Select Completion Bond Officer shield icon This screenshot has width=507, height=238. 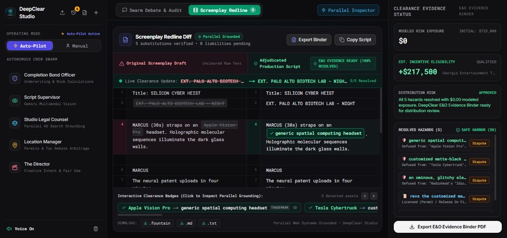(x=15, y=78)
